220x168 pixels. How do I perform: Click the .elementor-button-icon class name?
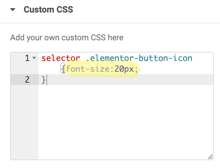pos(139,58)
